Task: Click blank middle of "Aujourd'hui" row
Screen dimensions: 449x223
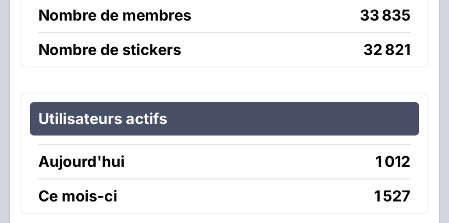Action: pos(250,162)
